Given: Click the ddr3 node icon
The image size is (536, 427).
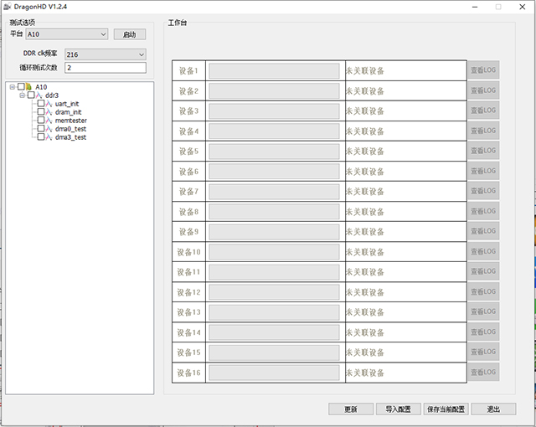Looking at the screenshot, I should click(x=39, y=95).
